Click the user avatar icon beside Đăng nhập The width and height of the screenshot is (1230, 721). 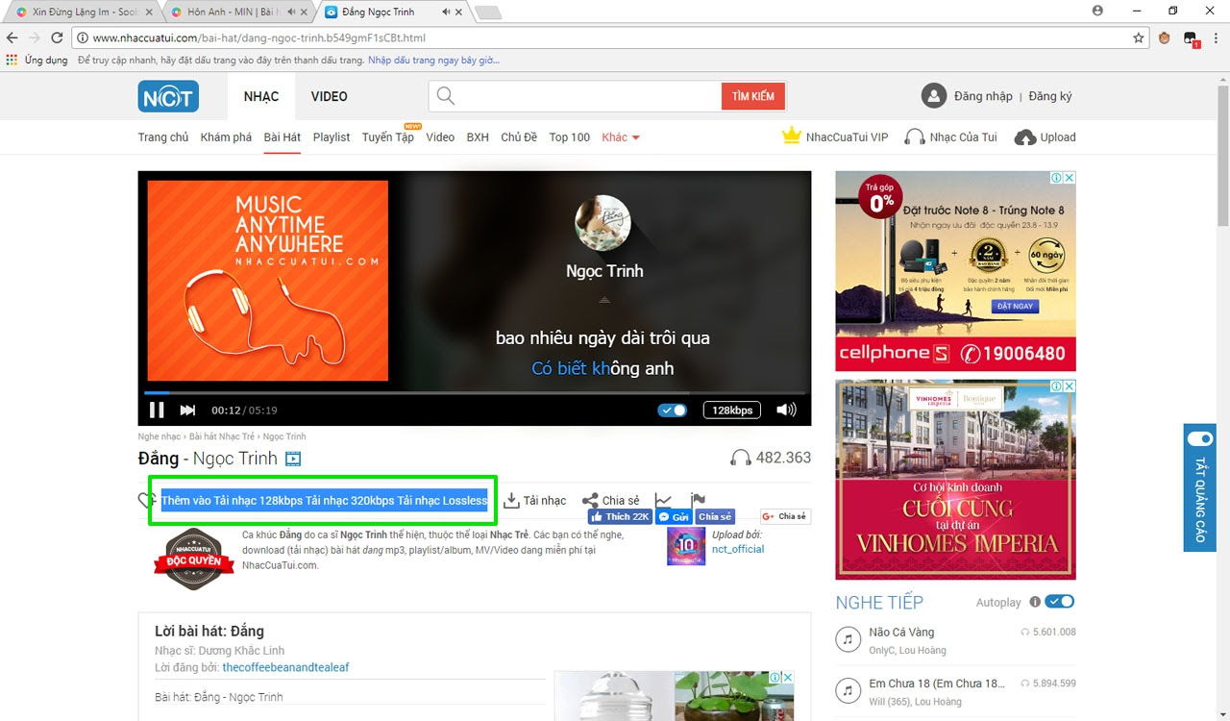point(933,96)
